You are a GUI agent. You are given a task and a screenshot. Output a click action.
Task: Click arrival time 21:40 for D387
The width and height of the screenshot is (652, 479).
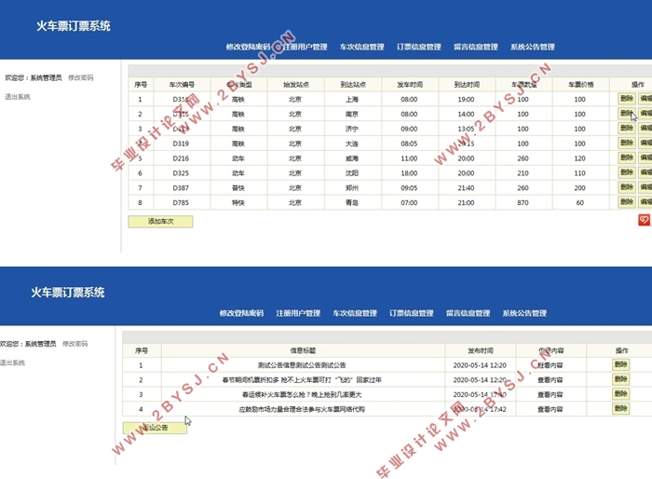(466, 188)
